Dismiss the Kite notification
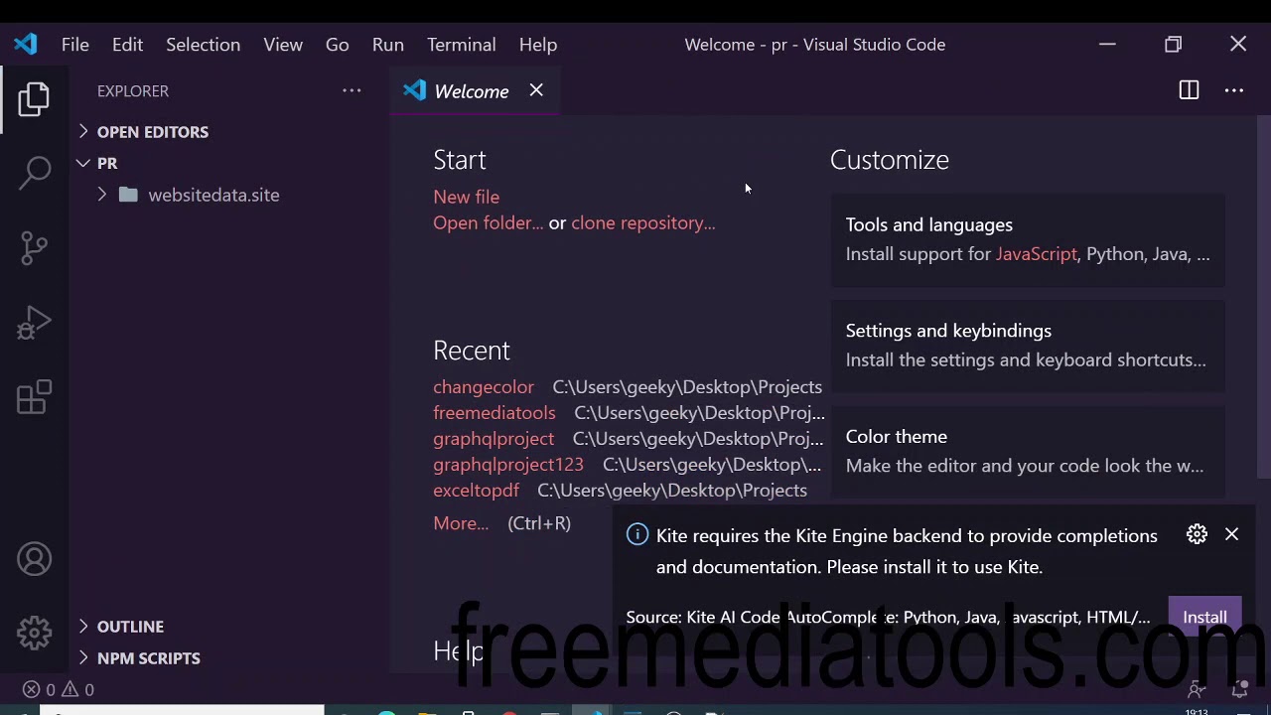The width and height of the screenshot is (1271, 715). tap(1231, 534)
